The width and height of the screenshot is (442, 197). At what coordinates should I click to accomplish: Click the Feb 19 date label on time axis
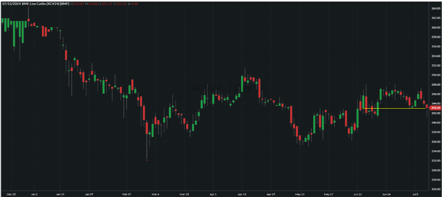[127, 194]
